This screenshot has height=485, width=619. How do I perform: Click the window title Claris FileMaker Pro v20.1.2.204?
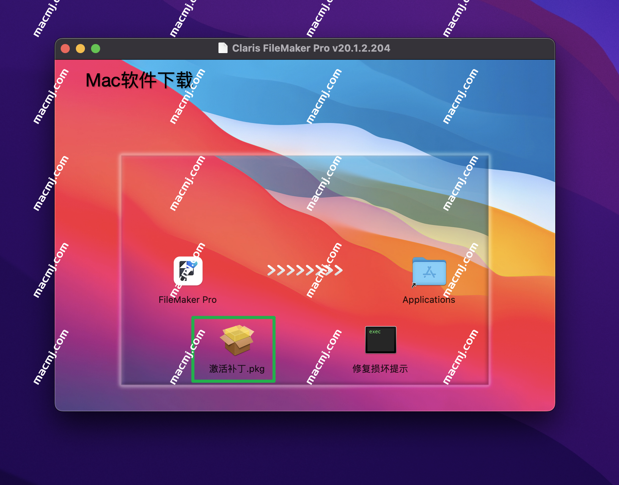311,48
